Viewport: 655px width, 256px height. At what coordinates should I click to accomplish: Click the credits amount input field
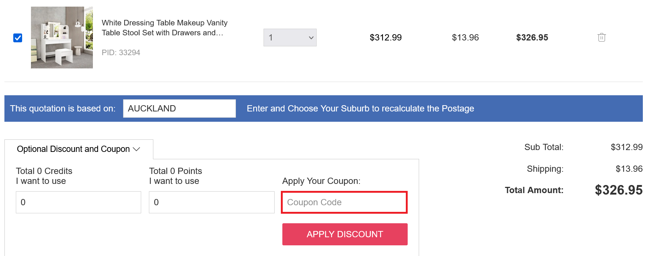(79, 202)
